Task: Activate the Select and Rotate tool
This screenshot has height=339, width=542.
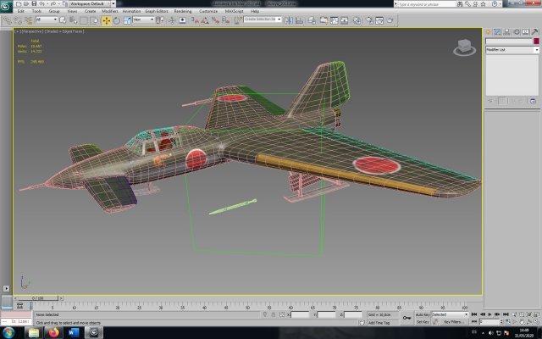Action: pyautogui.click(x=117, y=20)
